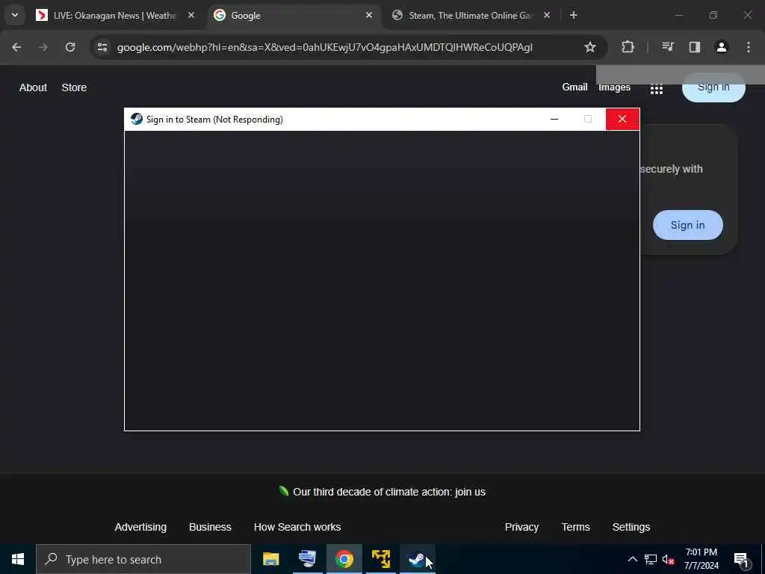The image size is (765, 574).
Task: Click the Sign in button in the popup card
Action: pyautogui.click(x=688, y=225)
